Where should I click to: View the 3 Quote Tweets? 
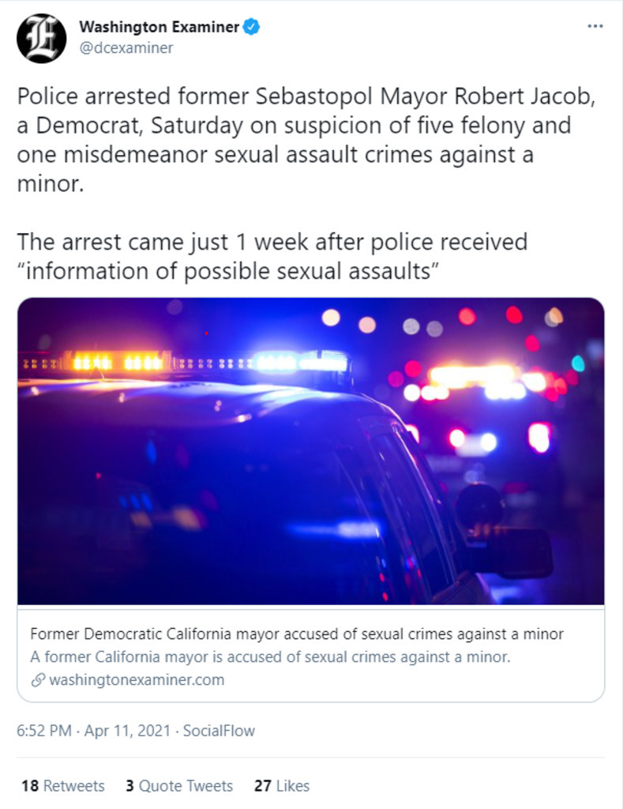pos(179,786)
